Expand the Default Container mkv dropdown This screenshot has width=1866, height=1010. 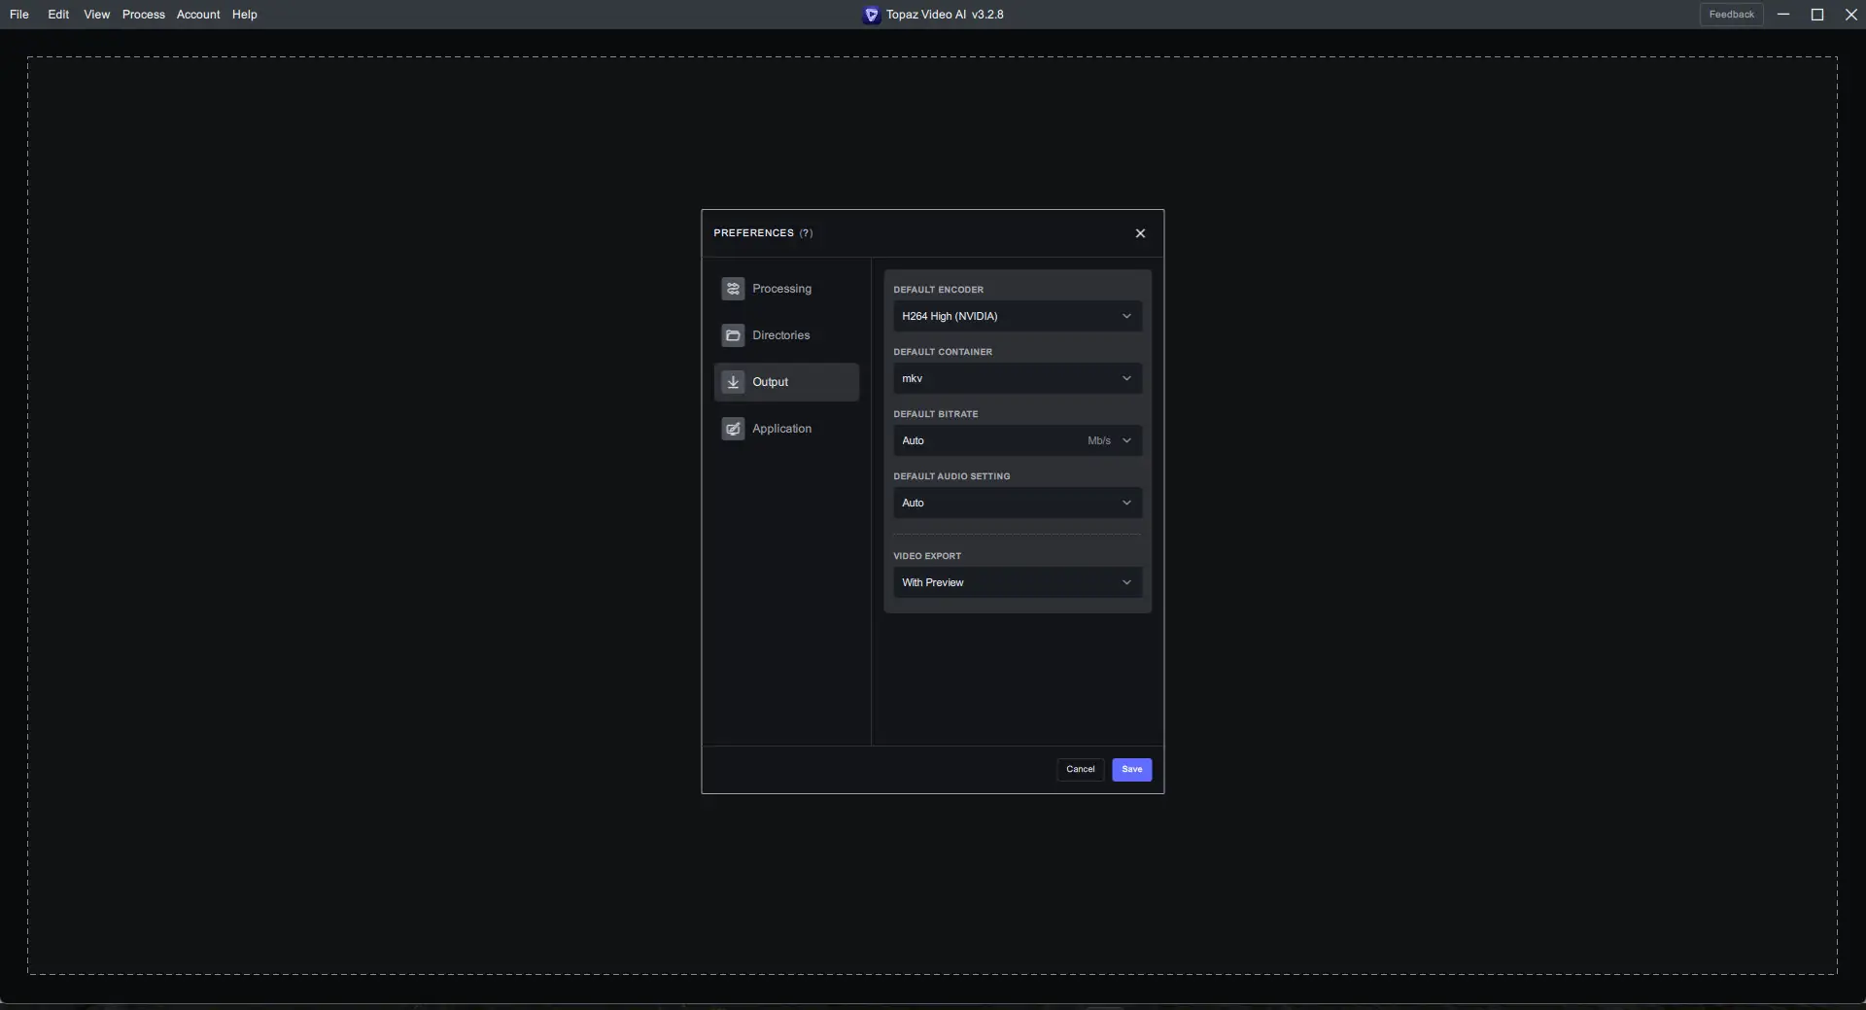point(1018,378)
